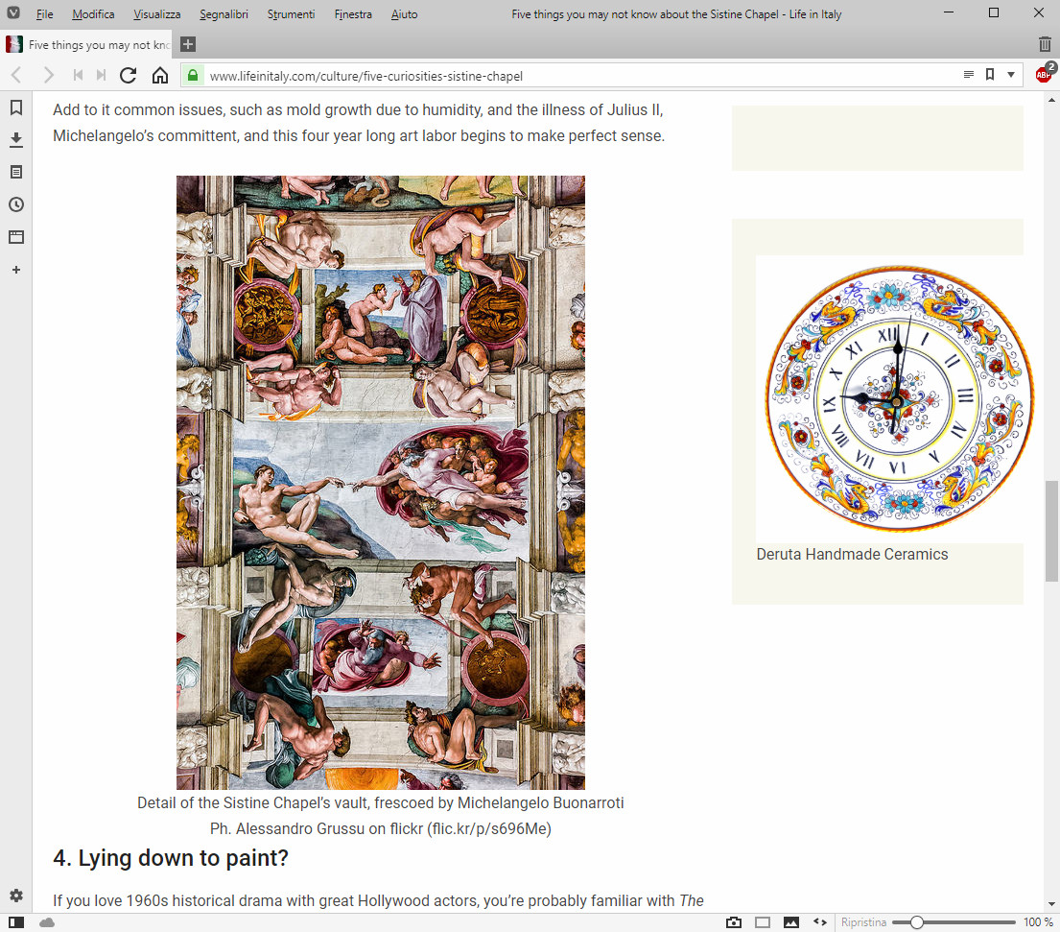Viewport: 1060px width, 932px height.
Task: Open page actions code icon
Action: point(820,922)
